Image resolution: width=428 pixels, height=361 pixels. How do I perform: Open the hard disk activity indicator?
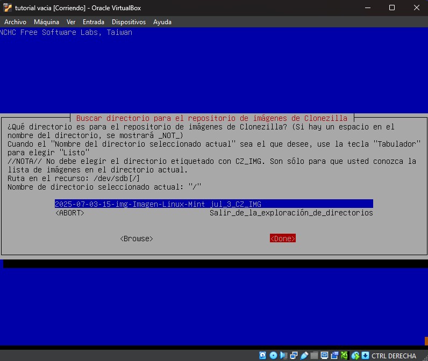(262, 355)
